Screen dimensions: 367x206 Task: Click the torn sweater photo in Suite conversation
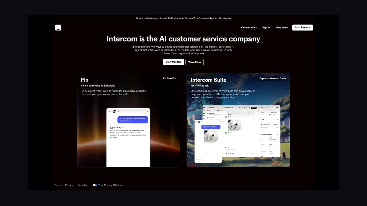coord(235,125)
